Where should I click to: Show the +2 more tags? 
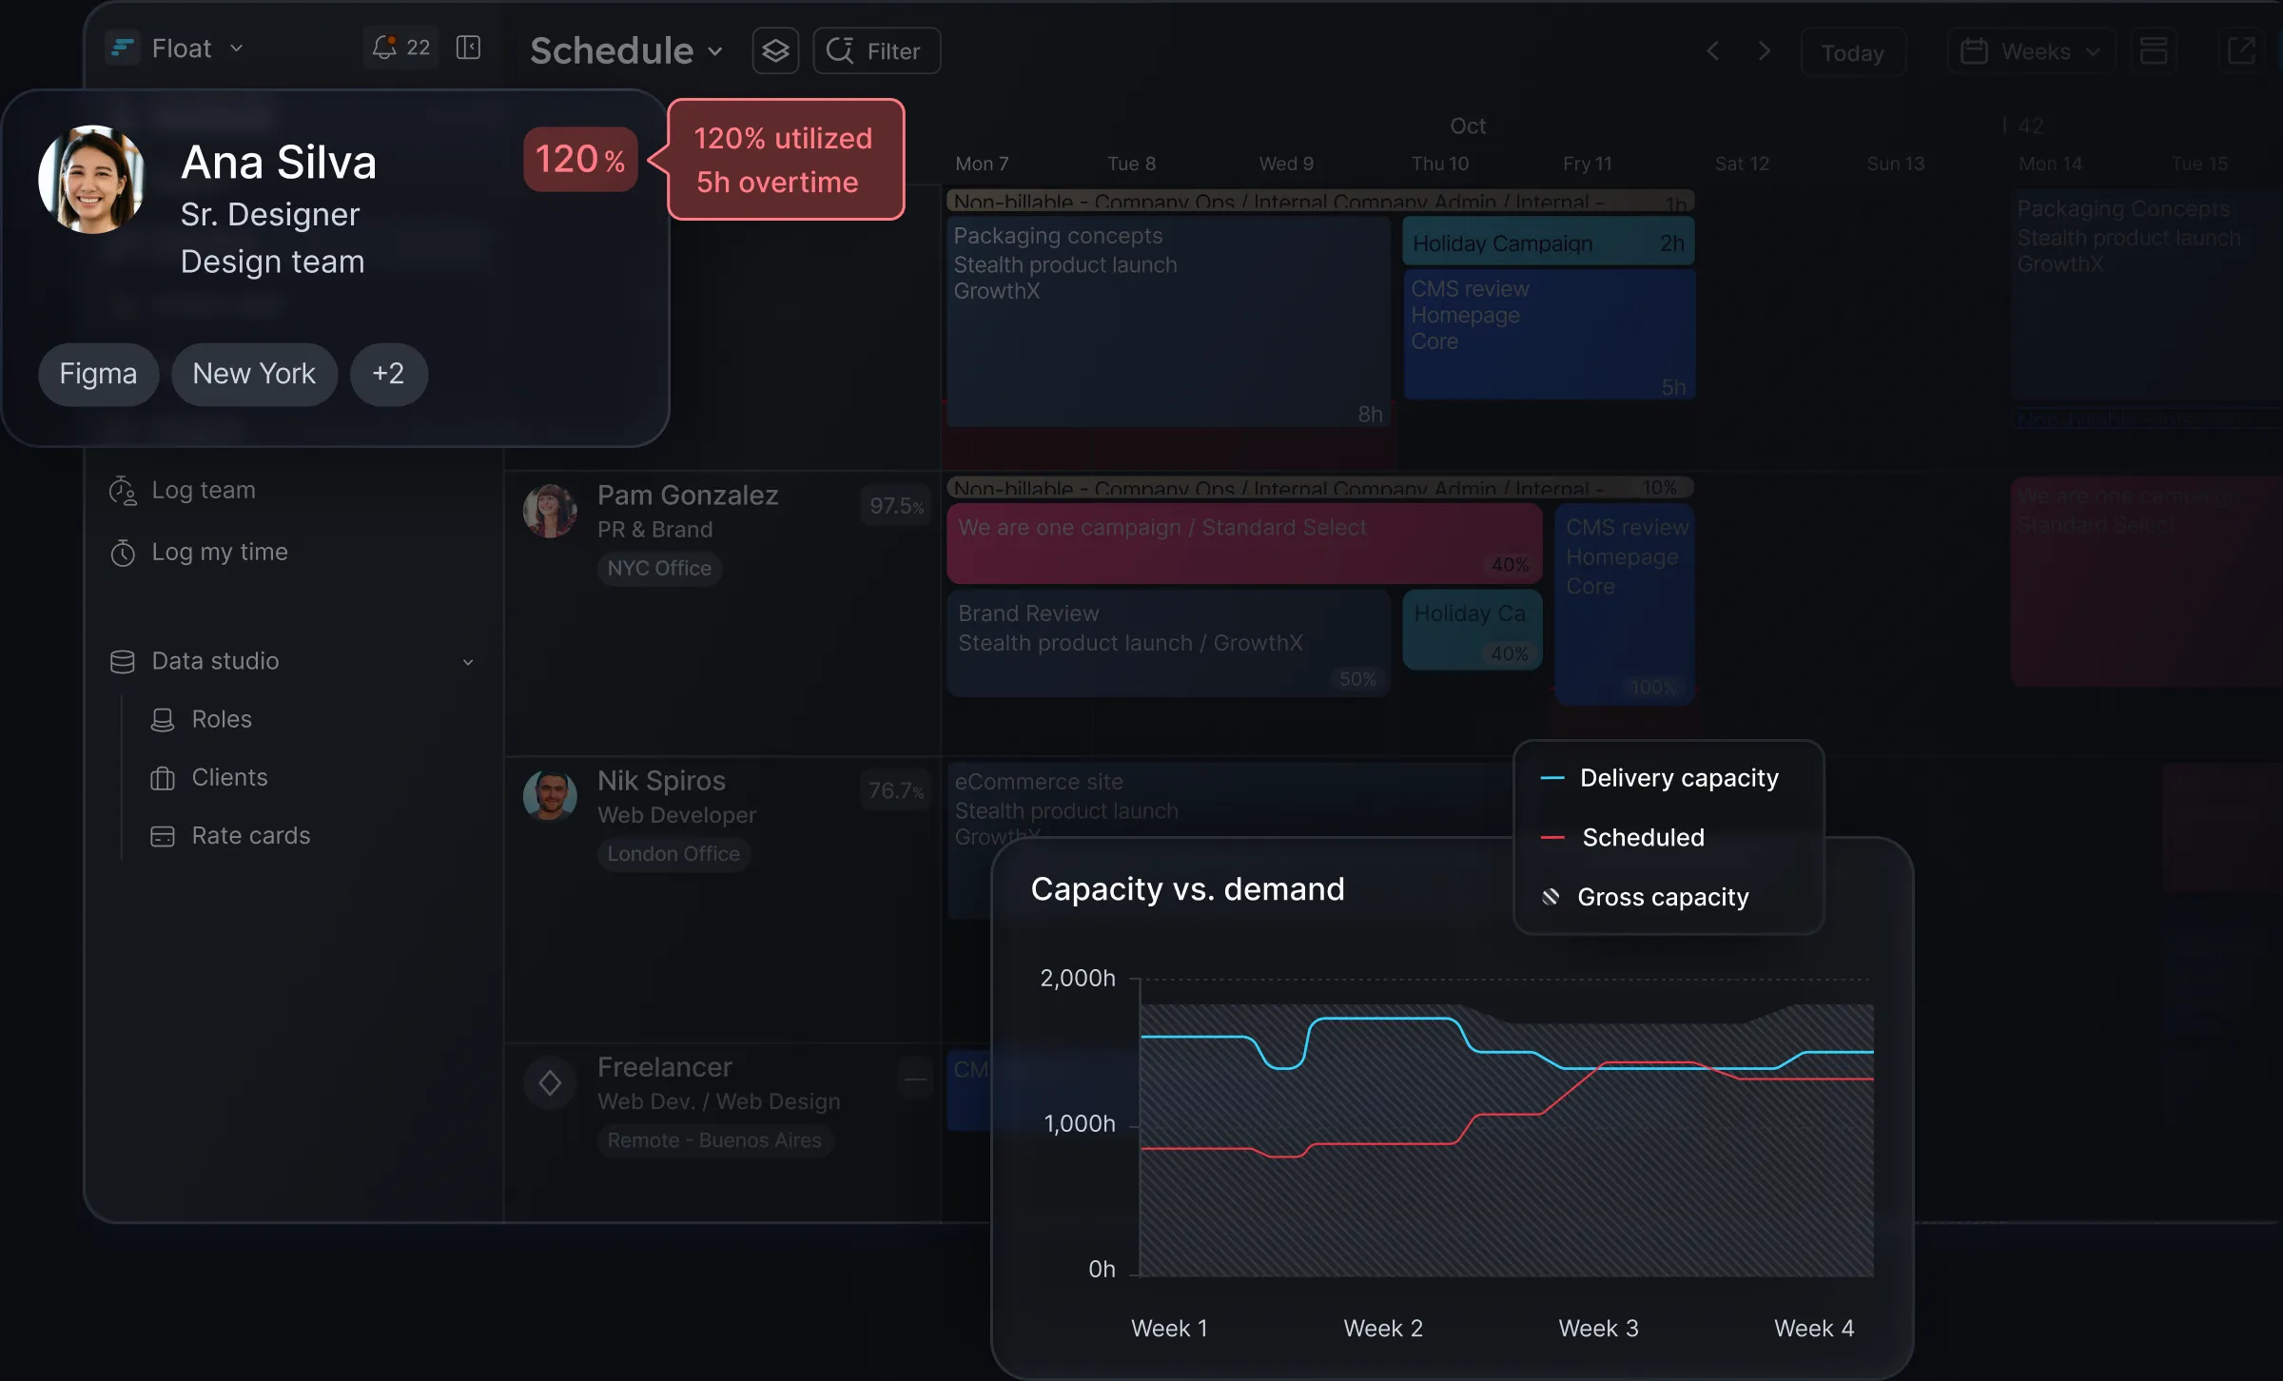[388, 374]
